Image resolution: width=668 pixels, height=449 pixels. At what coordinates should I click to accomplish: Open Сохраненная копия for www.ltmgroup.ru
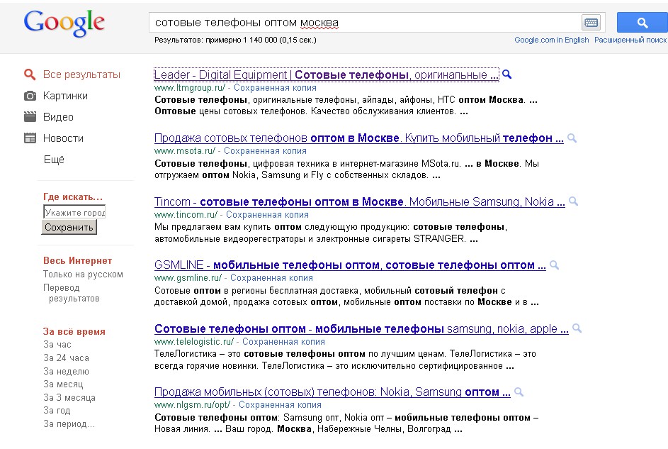tap(275, 88)
